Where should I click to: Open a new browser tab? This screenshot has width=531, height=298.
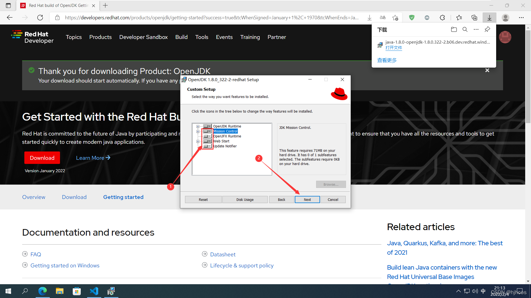(105, 6)
